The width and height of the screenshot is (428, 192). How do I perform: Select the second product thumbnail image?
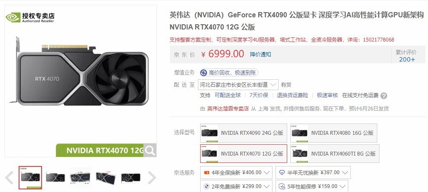pos(56,178)
